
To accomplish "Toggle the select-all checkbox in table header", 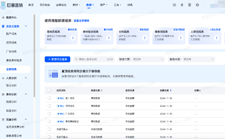I will pos(49,90).
